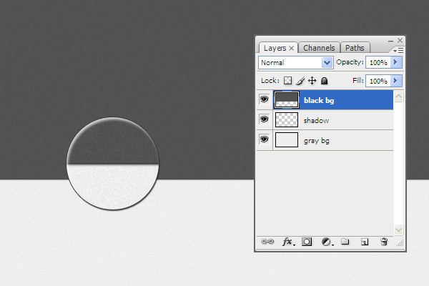The height and width of the screenshot is (286, 429).
Task: Click the Opacity 100% value field
Action: pos(378,62)
